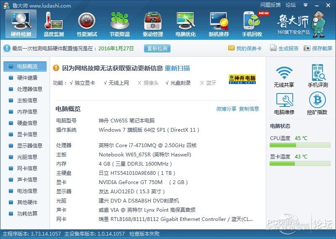The image size is (336, 239).
Task: Click the OS value Windows 7 旗舰版 64位
Action: [149, 130]
